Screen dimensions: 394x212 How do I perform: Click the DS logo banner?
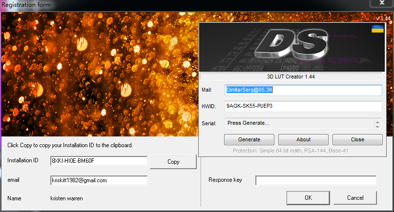tap(292, 47)
